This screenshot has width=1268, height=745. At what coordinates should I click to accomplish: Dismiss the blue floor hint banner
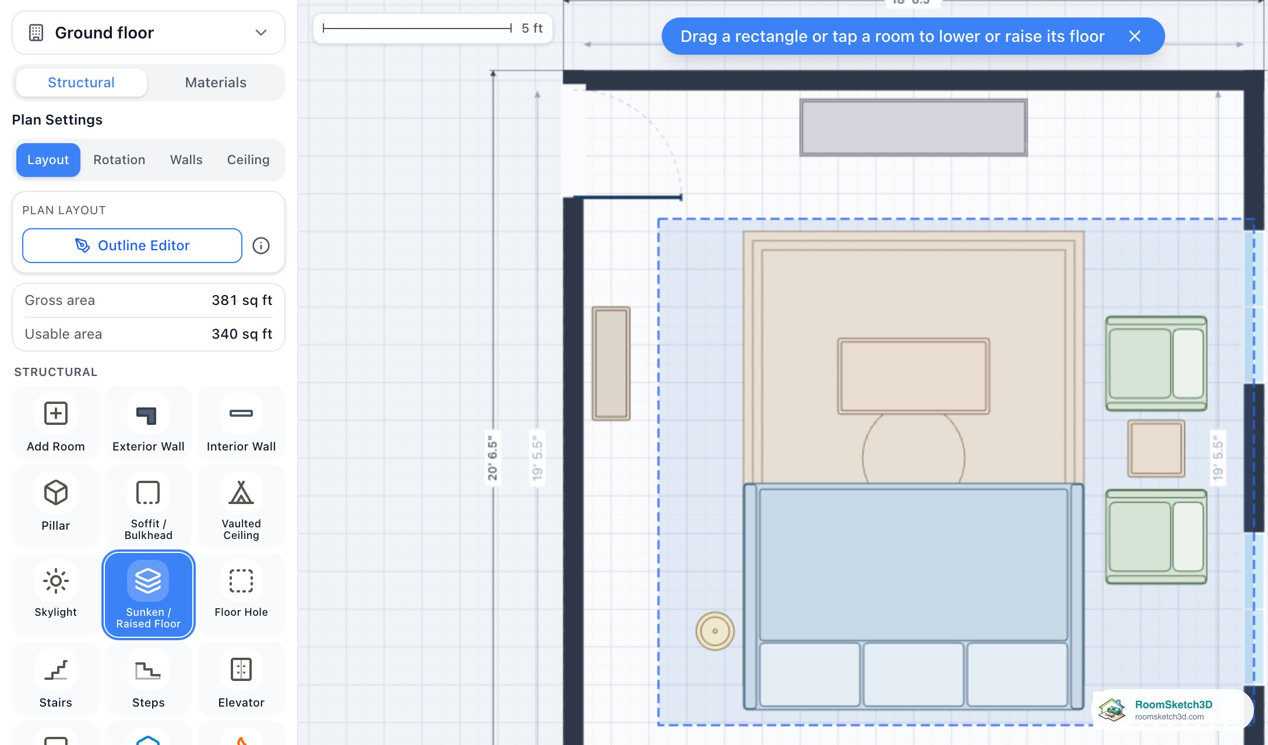pos(1135,36)
